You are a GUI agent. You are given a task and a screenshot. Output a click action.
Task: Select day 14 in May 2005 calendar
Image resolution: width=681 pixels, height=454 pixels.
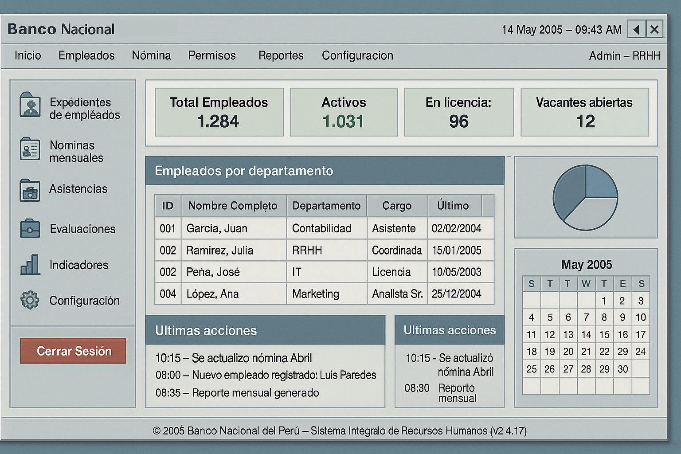[586, 335]
